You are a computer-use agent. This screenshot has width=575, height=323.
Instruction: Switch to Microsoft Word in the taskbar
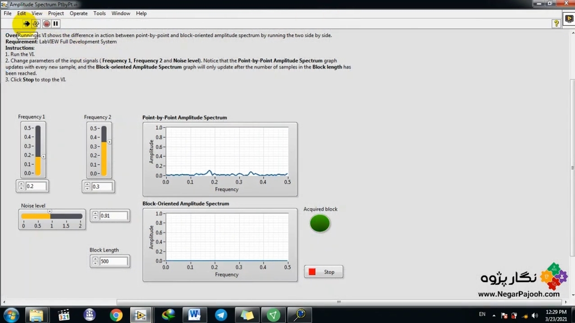(x=195, y=315)
